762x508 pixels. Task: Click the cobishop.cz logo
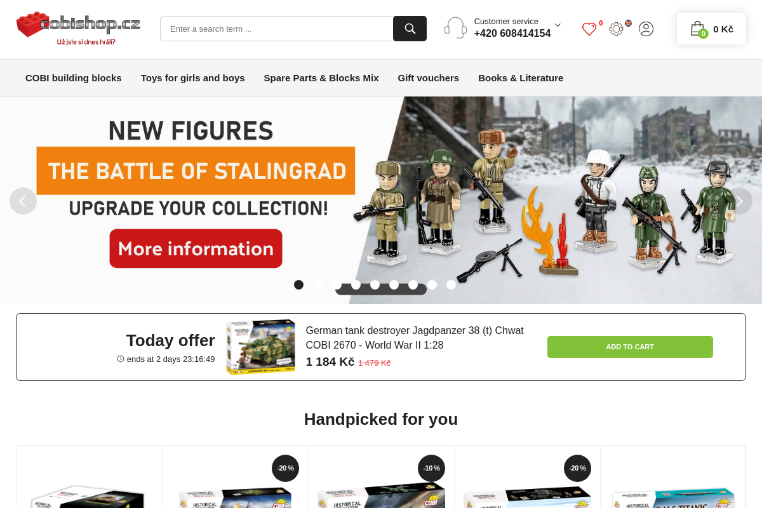[x=78, y=29]
